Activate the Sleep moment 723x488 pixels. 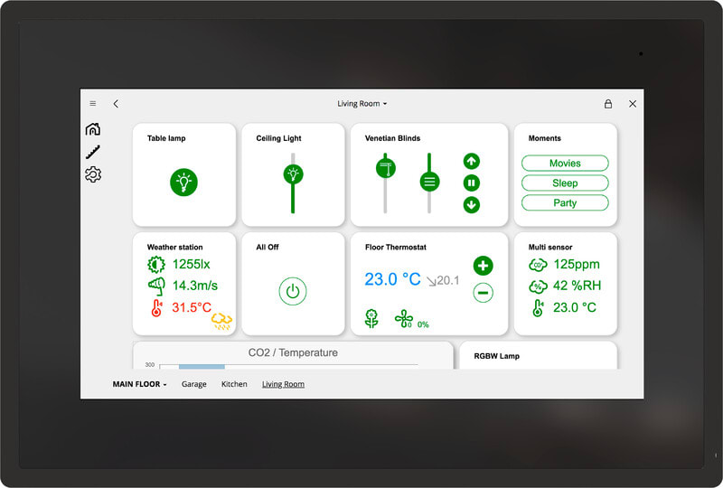pyautogui.click(x=565, y=183)
